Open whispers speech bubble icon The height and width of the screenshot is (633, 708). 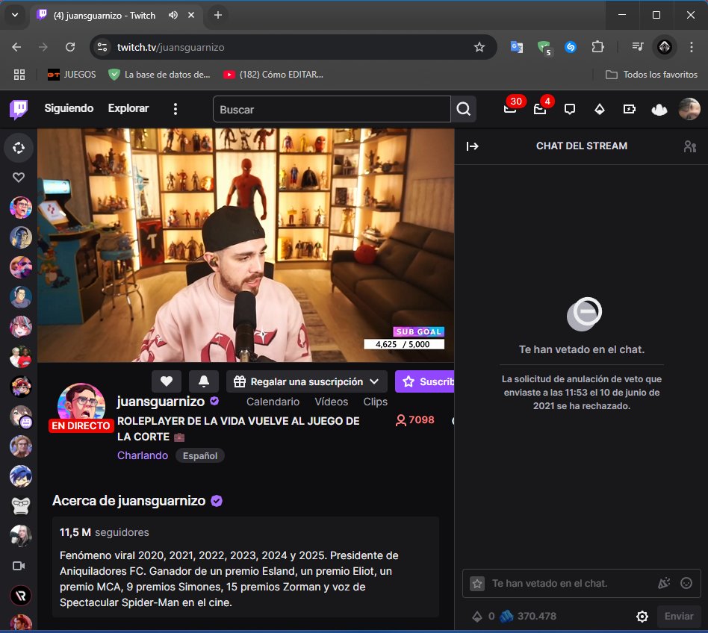(569, 109)
